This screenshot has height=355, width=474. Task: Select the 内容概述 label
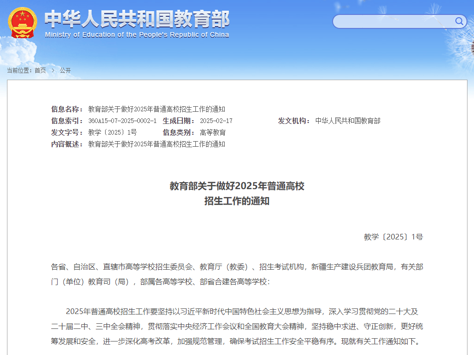(x=67, y=144)
